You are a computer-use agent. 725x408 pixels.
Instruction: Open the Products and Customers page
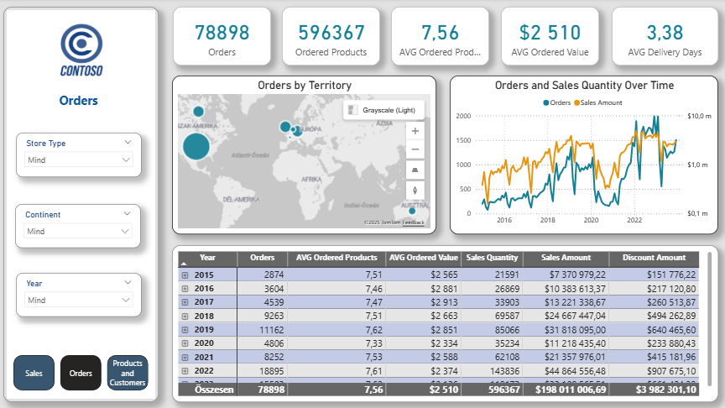point(128,373)
